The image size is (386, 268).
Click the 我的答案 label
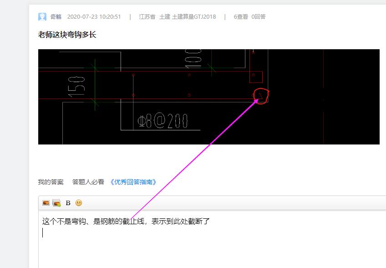(51, 182)
